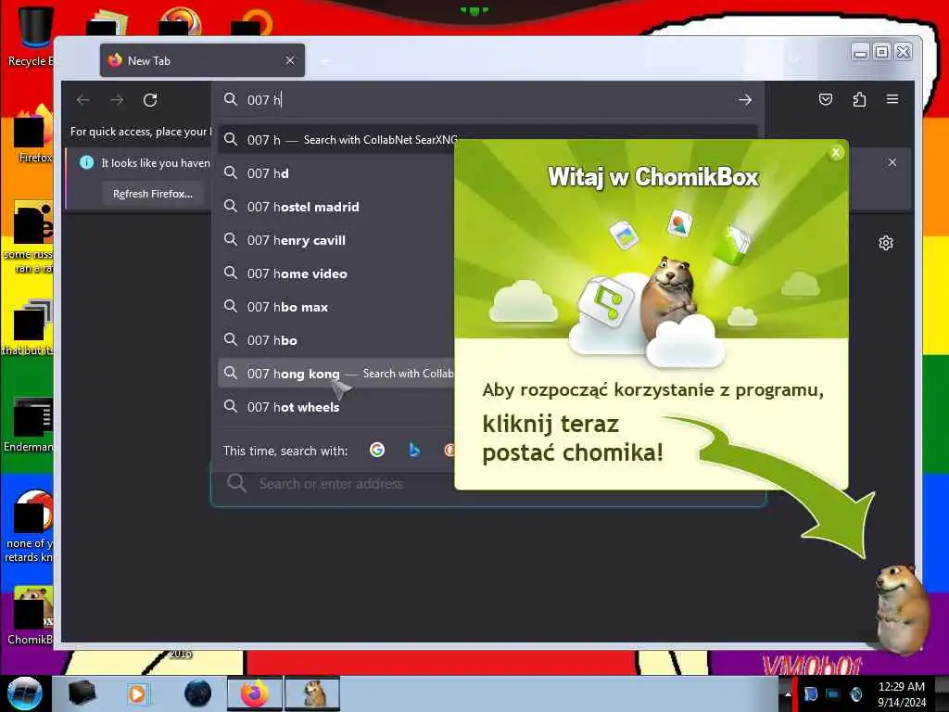Image resolution: width=949 pixels, height=712 pixels.
Task: Click the Firefox reload page icon
Action: click(x=150, y=100)
